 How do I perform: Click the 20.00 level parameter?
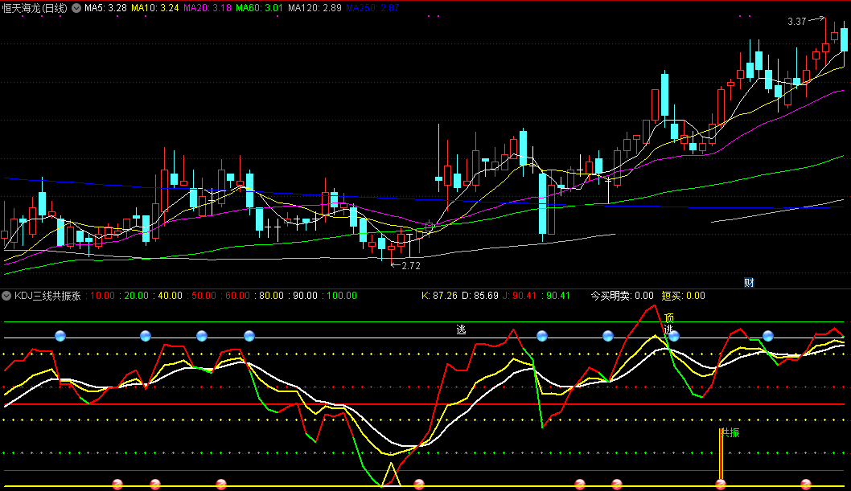pos(136,296)
